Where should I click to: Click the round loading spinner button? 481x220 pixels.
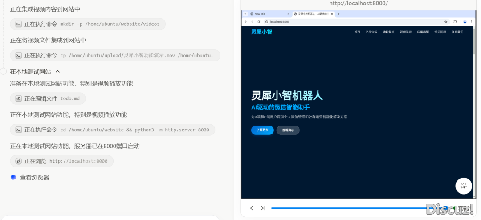tap(463, 186)
